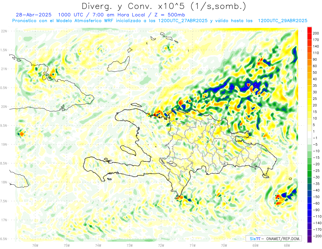Click the '-25' color bar label

point(317,171)
